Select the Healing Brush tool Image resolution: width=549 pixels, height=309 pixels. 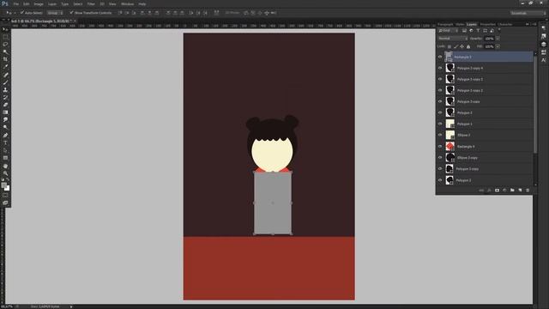coord(5,75)
